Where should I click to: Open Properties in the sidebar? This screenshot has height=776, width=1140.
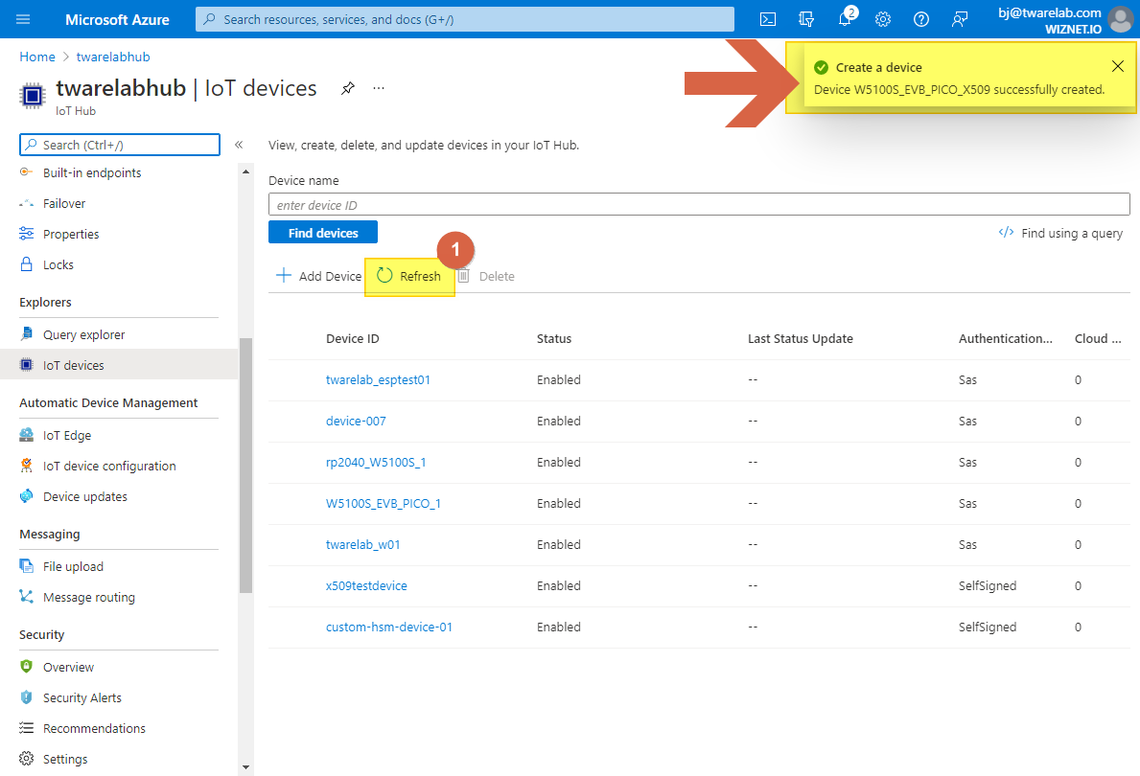tap(71, 234)
